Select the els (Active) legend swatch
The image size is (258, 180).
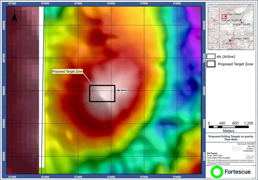[211, 56]
